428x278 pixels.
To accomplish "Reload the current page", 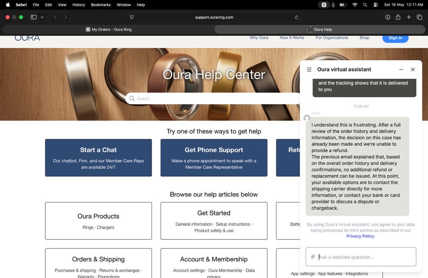I will [296, 17].
